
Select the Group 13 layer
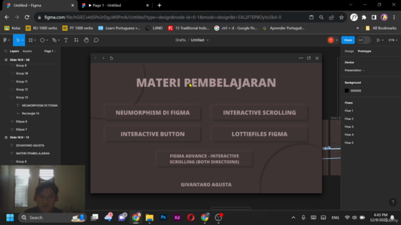pyautogui.click(x=22, y=97)
